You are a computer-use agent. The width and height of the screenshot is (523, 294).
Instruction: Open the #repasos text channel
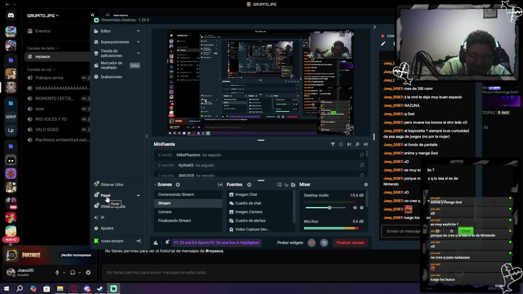coord(42,57)
